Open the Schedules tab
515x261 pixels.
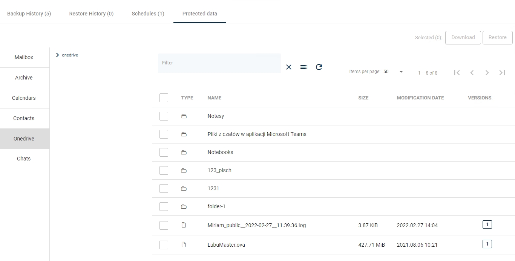pyautogui.click(x=148, y=14)
